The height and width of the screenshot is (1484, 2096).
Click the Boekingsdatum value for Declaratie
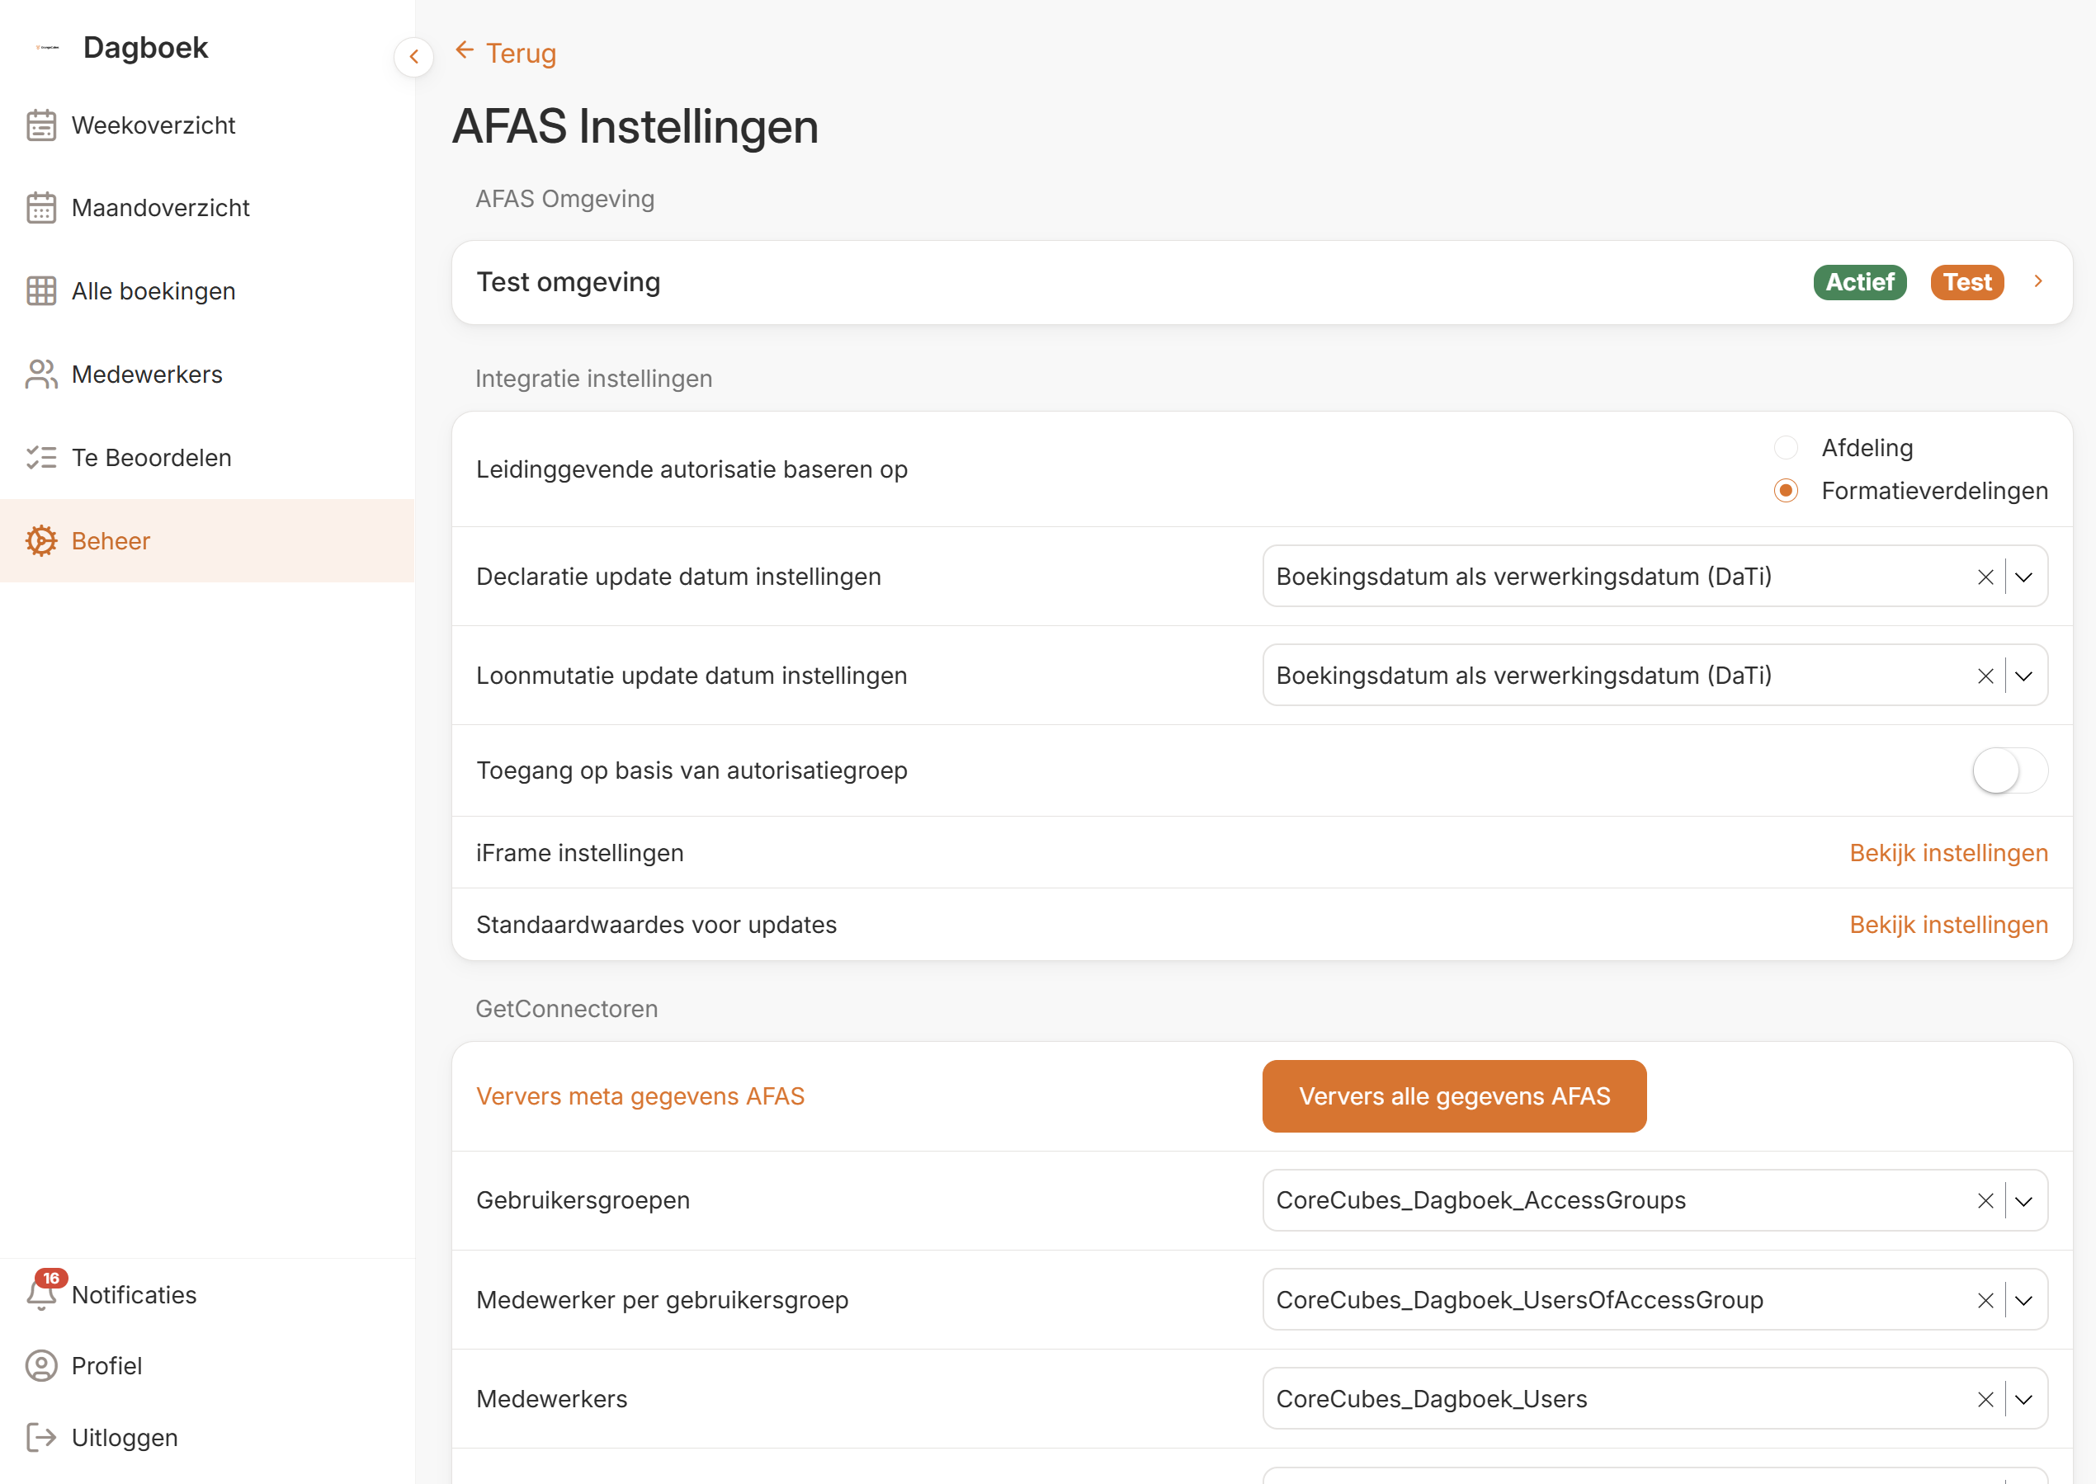tap(1524, 577)
